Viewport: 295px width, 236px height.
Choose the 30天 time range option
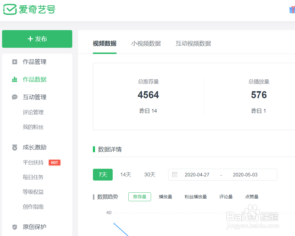coord(150,174)
